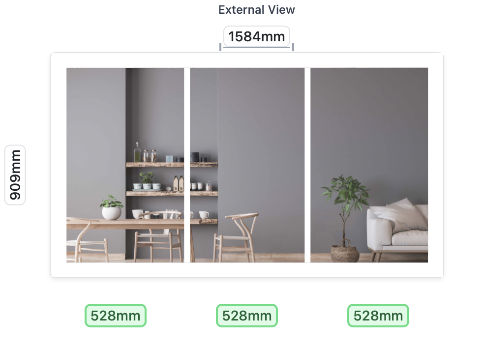Click the dimension line beneath 1584mm
This screenshot has width=484, height=349.
[256, 48]
